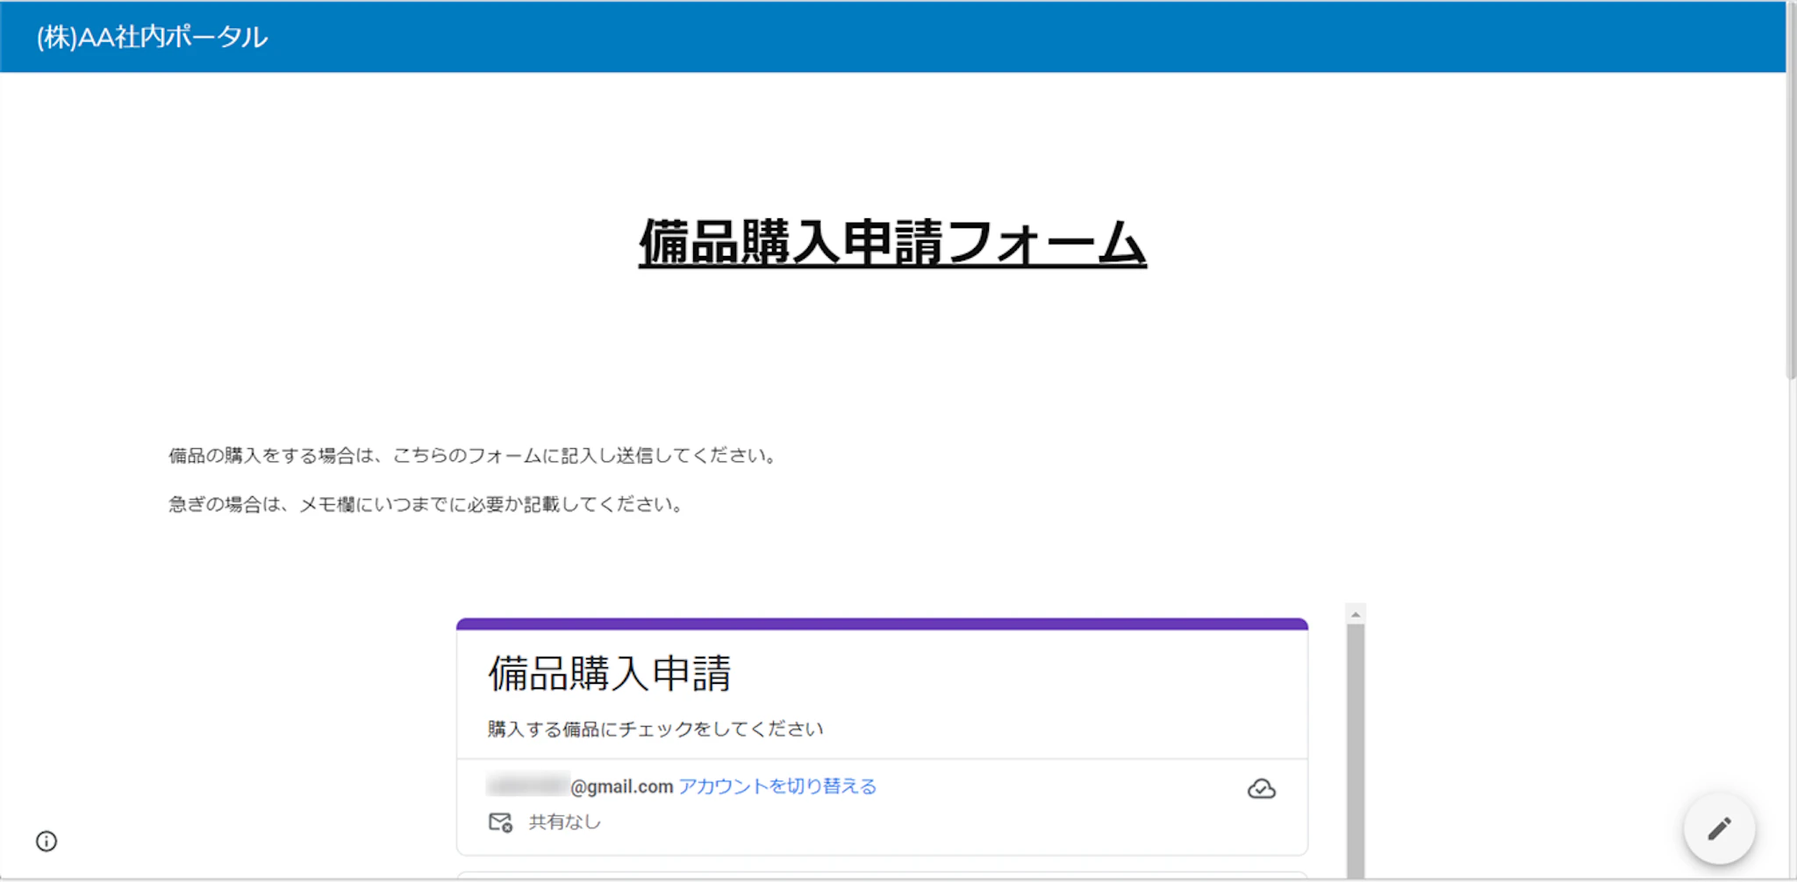1797x882 pixels.
Task: Click the page scrollbar track below the thumb
Action: point(1791,614)
